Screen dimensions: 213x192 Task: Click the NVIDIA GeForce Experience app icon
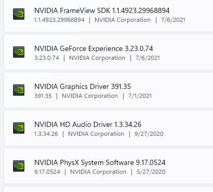click(19, 52)
